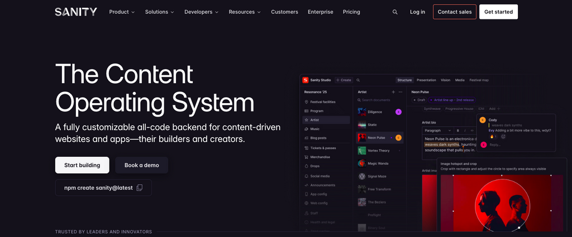Image resolution: width=572 pixels, height=237 pixels.
Task: Copy the npm create sanity@latest command
Action: pyautogui.click(x=139, y=188)
